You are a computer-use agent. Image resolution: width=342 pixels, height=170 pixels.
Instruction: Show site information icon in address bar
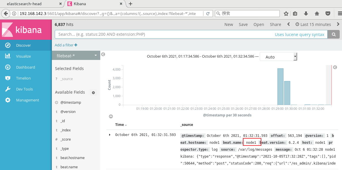click(x=14, y=14)
